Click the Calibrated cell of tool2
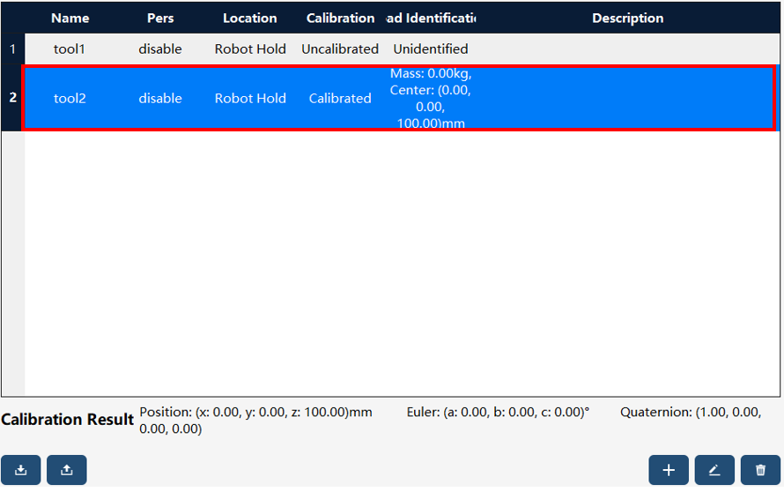Screen dimensions: 784x492 [x=340, y=98]
